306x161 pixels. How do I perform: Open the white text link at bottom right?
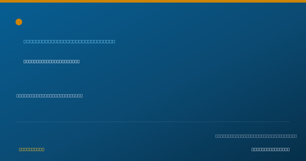pos(271,149)
